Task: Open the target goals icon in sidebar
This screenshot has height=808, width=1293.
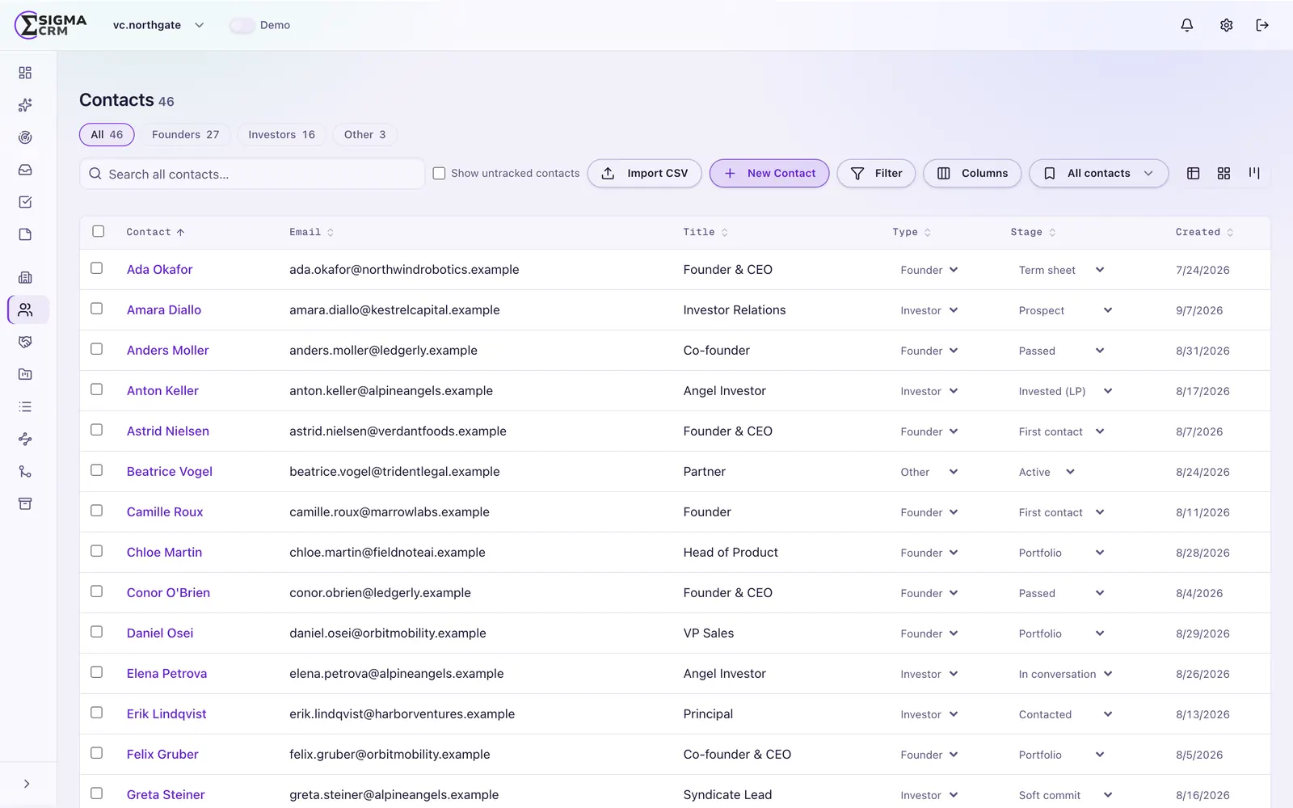Action: (x=25, y=137)
